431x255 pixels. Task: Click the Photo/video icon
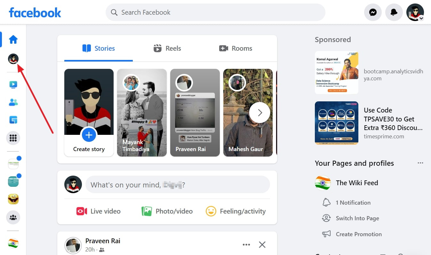(146, 211)
